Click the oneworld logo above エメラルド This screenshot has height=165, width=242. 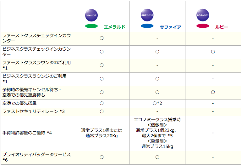(91, 15)
